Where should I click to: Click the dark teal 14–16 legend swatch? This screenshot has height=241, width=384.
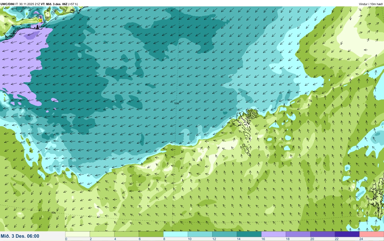(249, 234)
